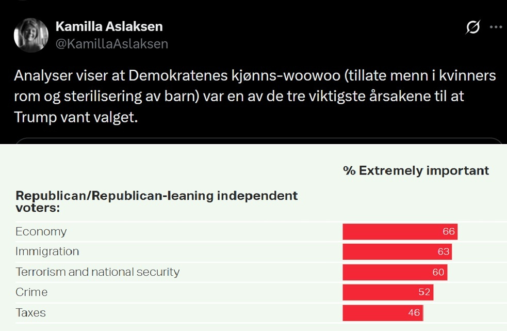Open the Kamilla Aslaksen display name link

tap(109, 26)
